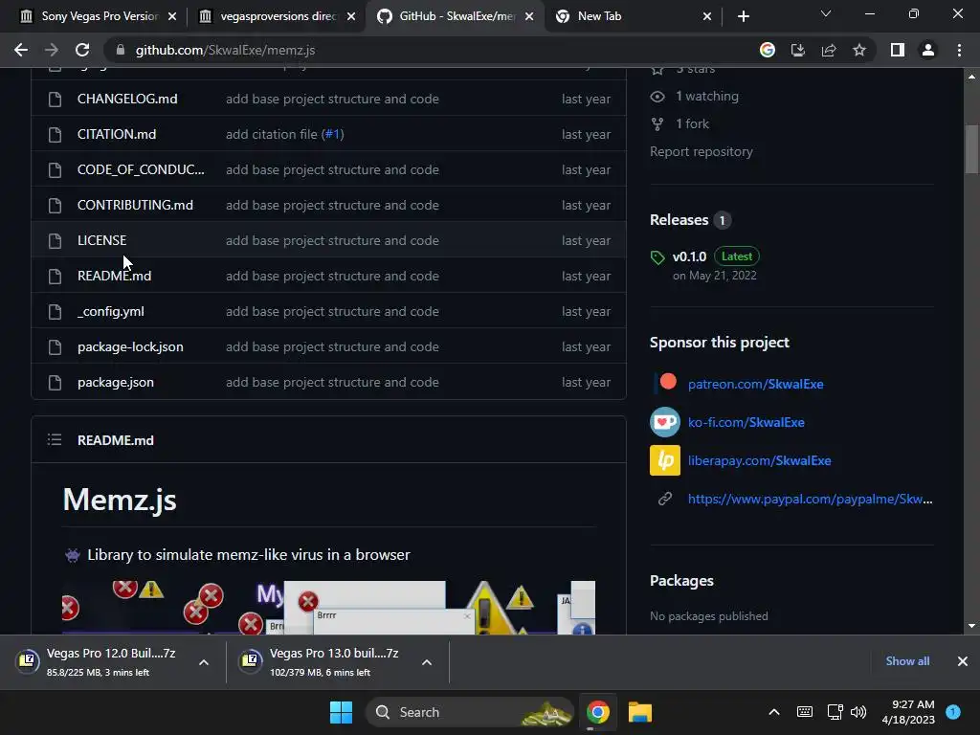Image resolution: width=980 pixels, height=735 pixels.
Task: Click Report repository
Action: (702, 151)
